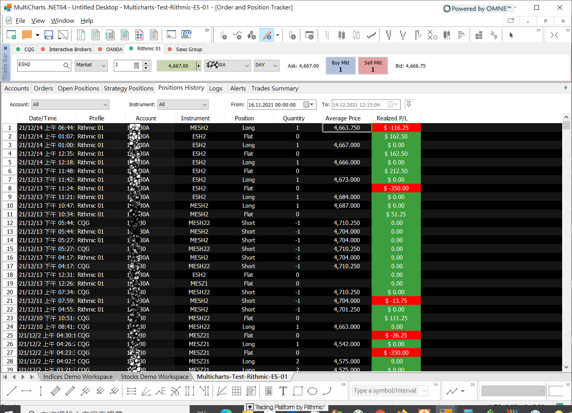Click the symbol search magnifier icon
Viewport: 572px width, 413px height.
tap(67, 66)
